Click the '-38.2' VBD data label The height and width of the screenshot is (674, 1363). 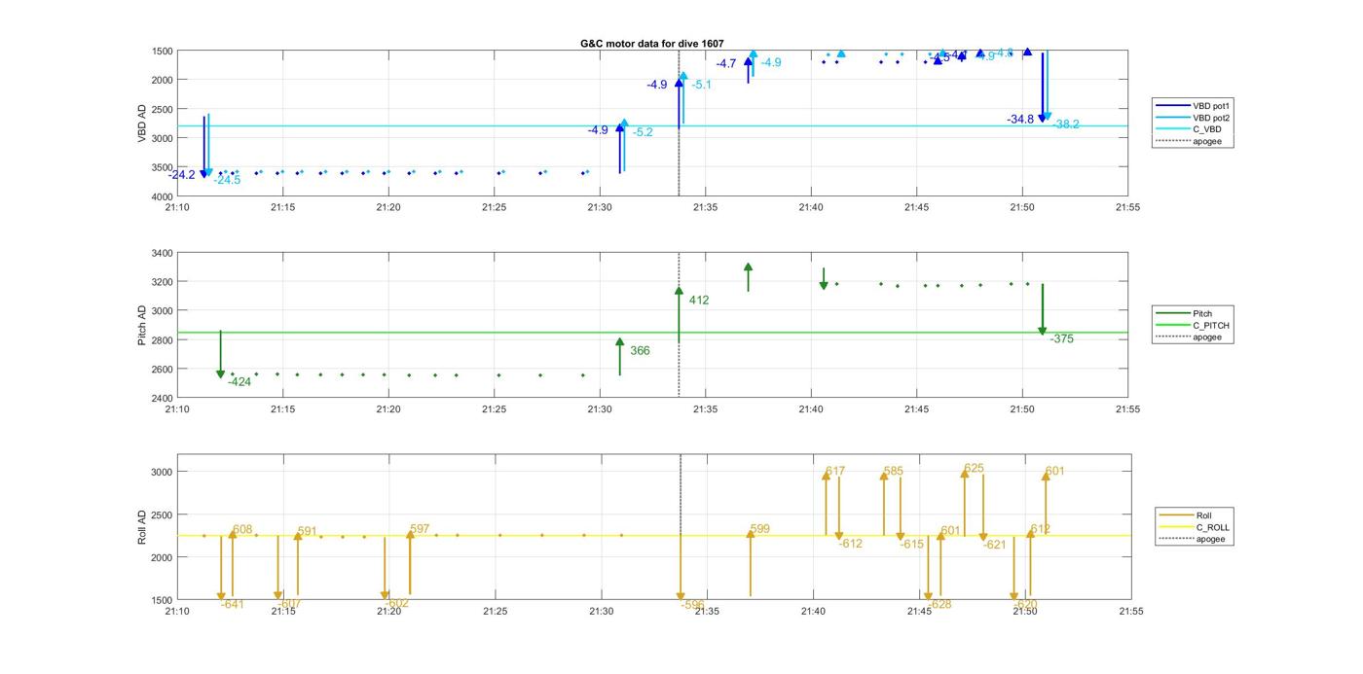(x=1066, y=124)
